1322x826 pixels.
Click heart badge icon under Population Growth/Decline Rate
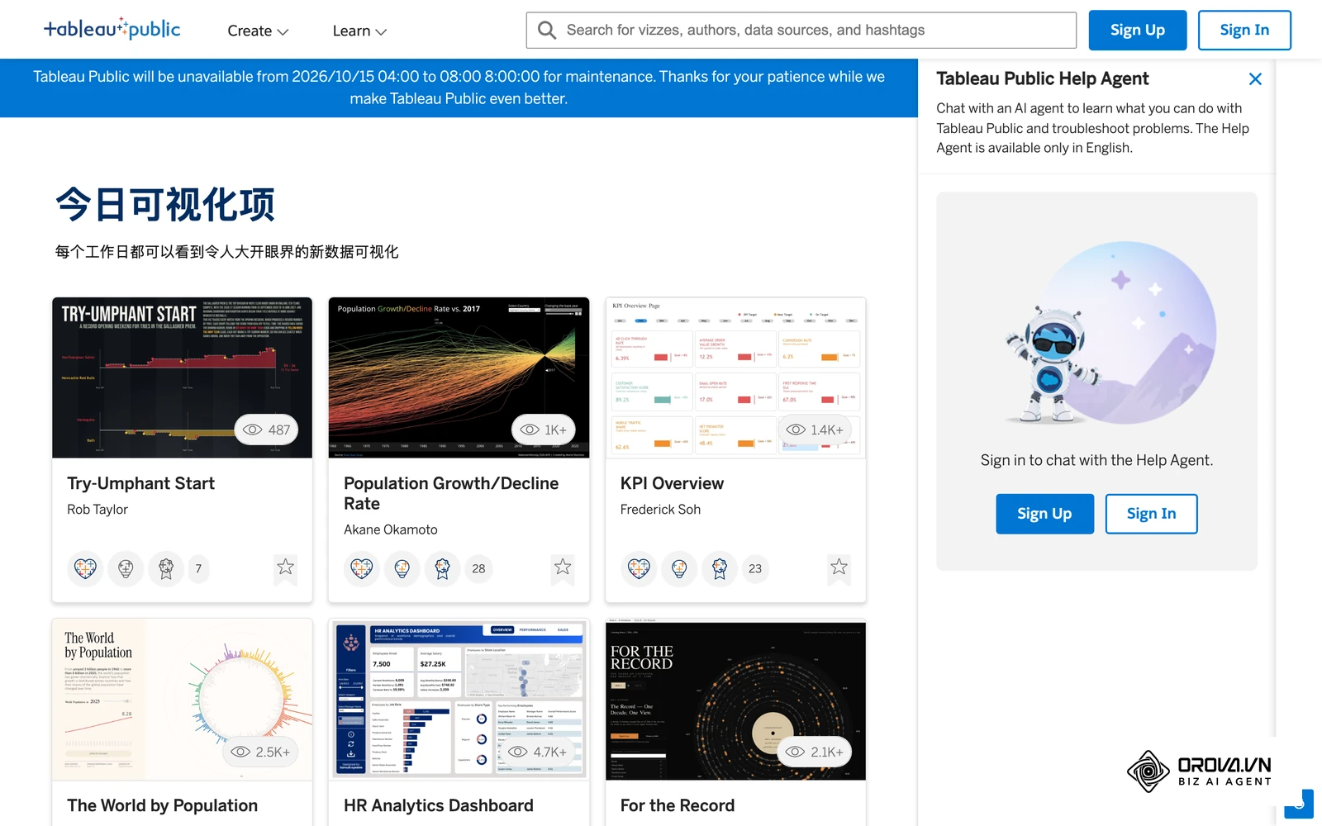[362, 568]
